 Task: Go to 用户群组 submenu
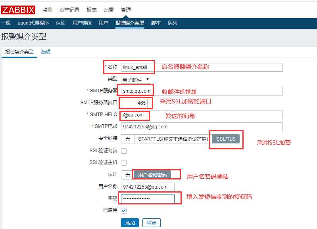click(x=82, y=23)
